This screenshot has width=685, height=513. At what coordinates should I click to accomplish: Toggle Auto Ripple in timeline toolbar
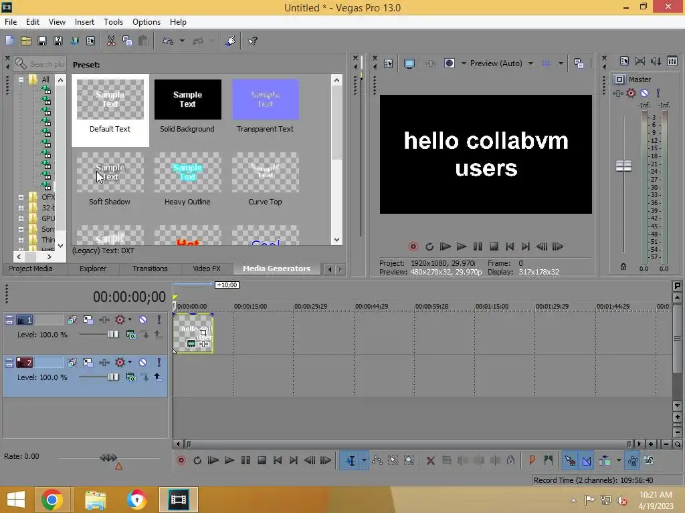(x=605, y=460)
